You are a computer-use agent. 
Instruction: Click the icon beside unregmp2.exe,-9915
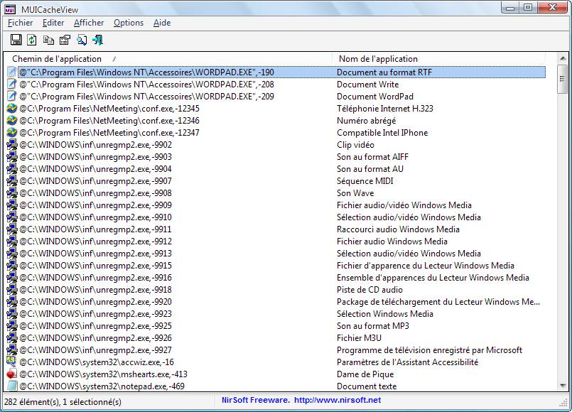(x=11, y=266)
